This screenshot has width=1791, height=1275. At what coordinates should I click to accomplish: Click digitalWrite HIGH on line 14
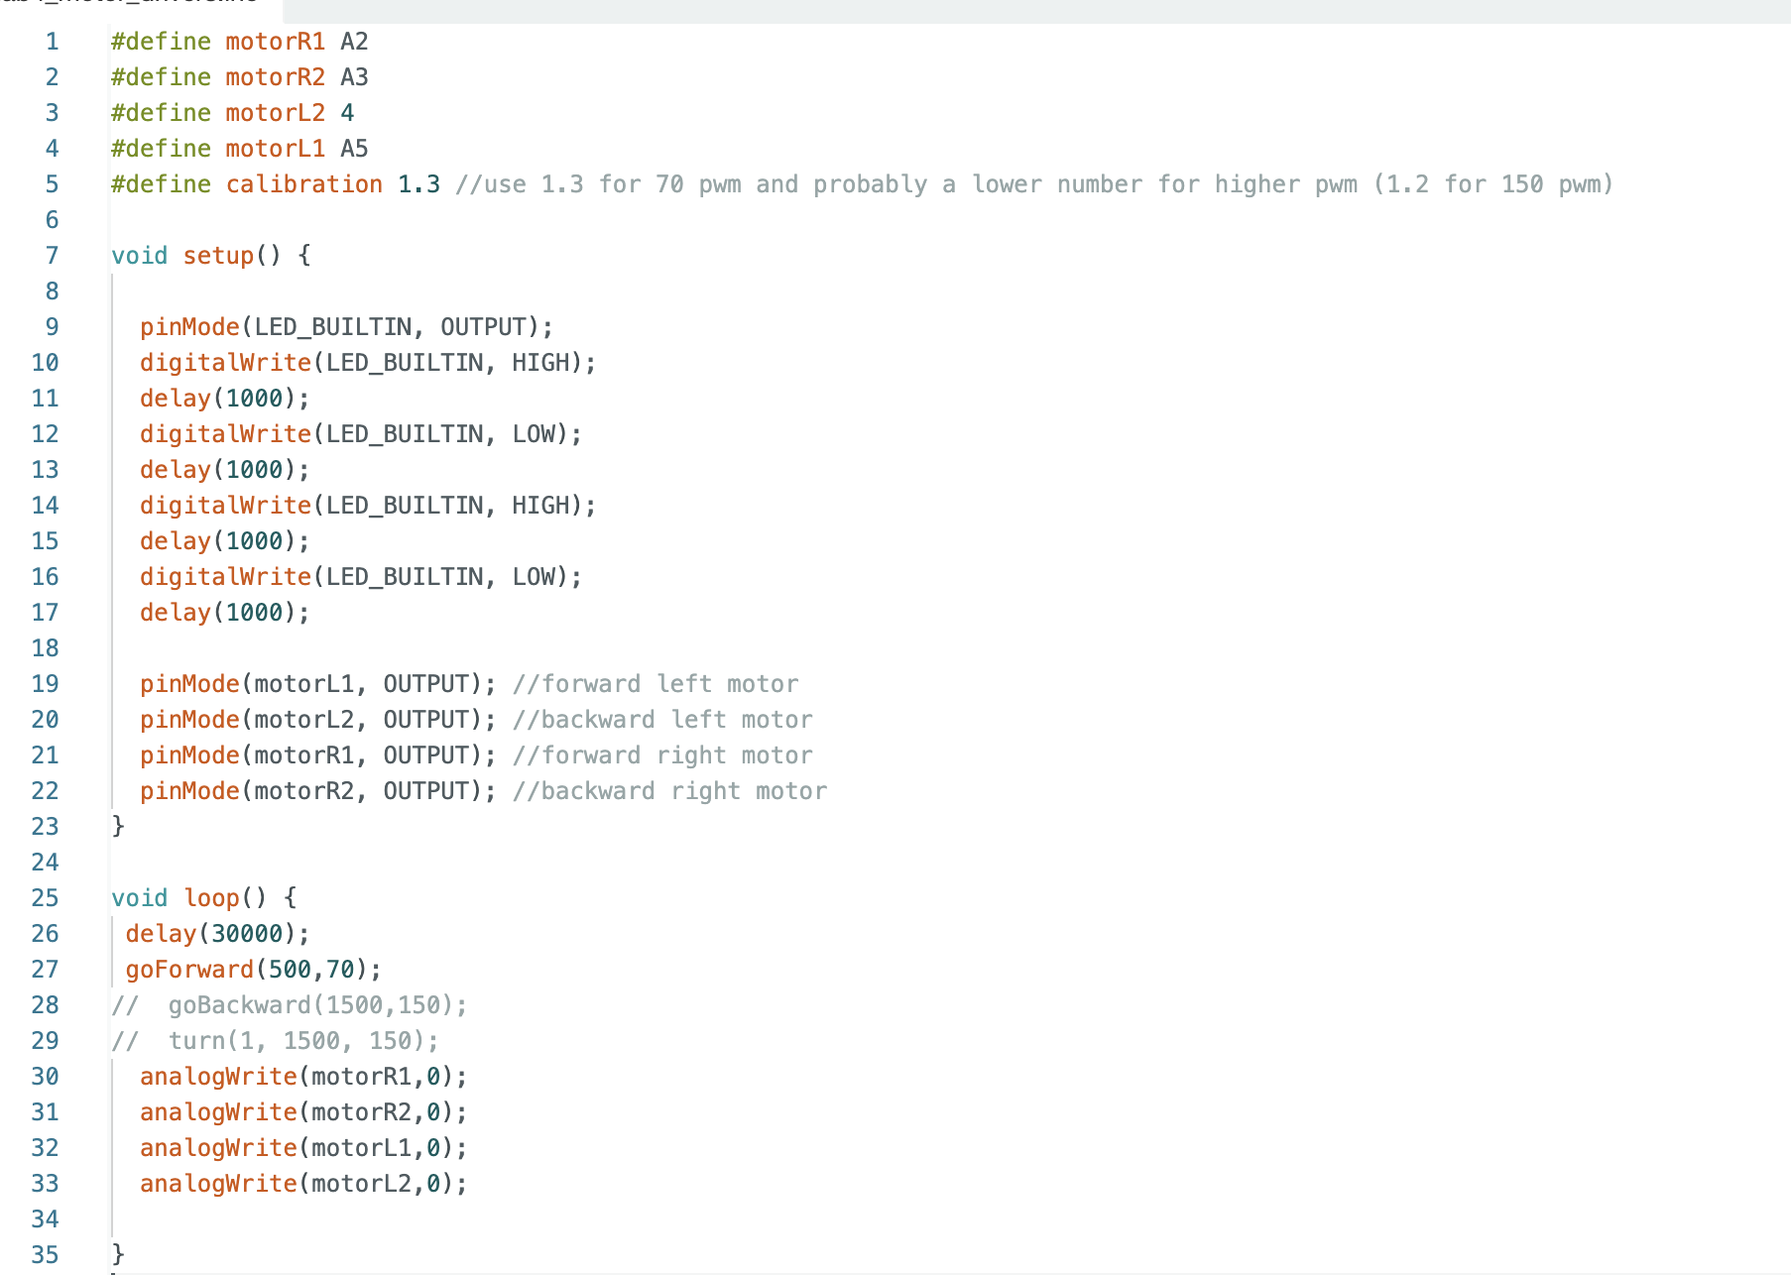tap(368, 506)
